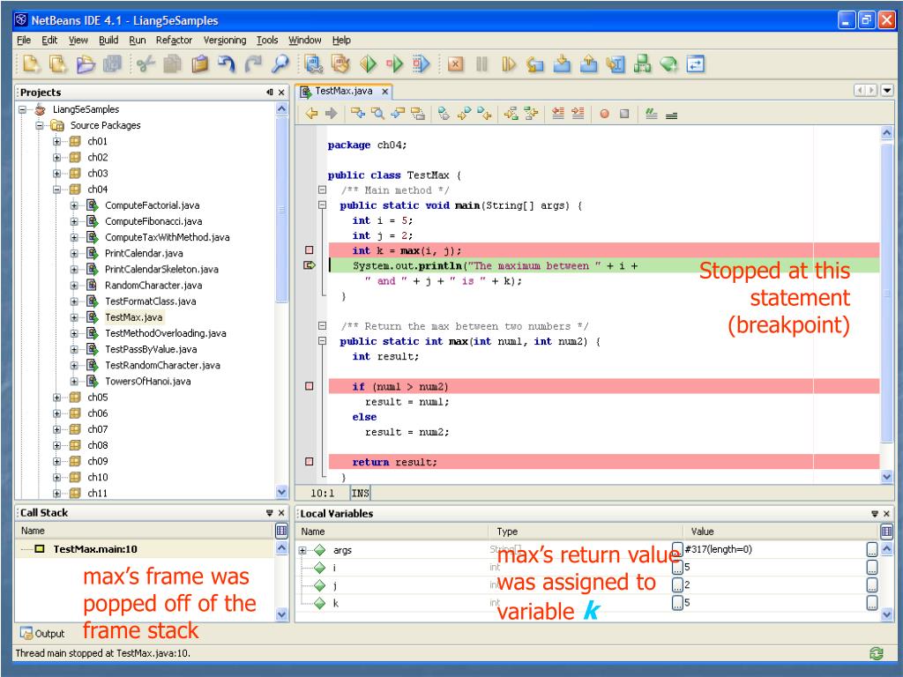Open the Run menu

137,40
